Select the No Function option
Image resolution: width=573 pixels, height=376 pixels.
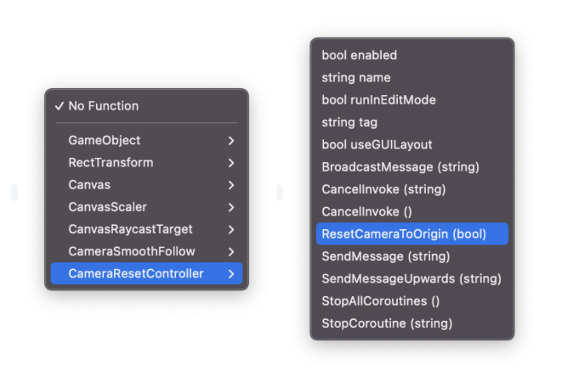point(103,106)
